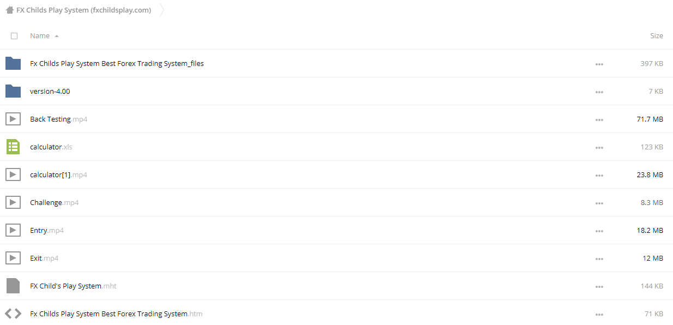Open more options for version-4.00 folder
The width and height of the screenshot is (673, 325).
tap(599, 92)
